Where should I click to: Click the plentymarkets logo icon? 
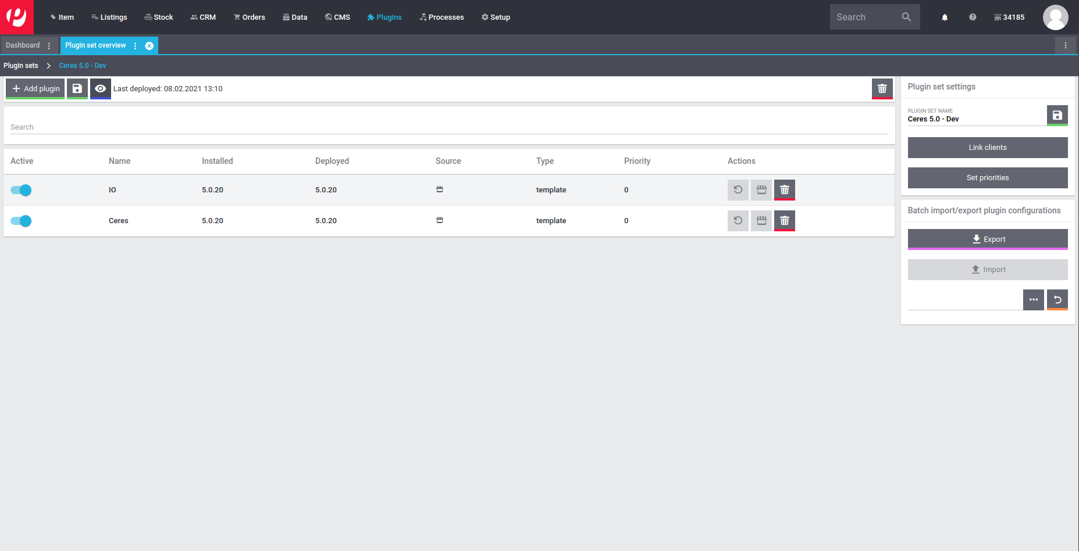(x=17, y=17)
